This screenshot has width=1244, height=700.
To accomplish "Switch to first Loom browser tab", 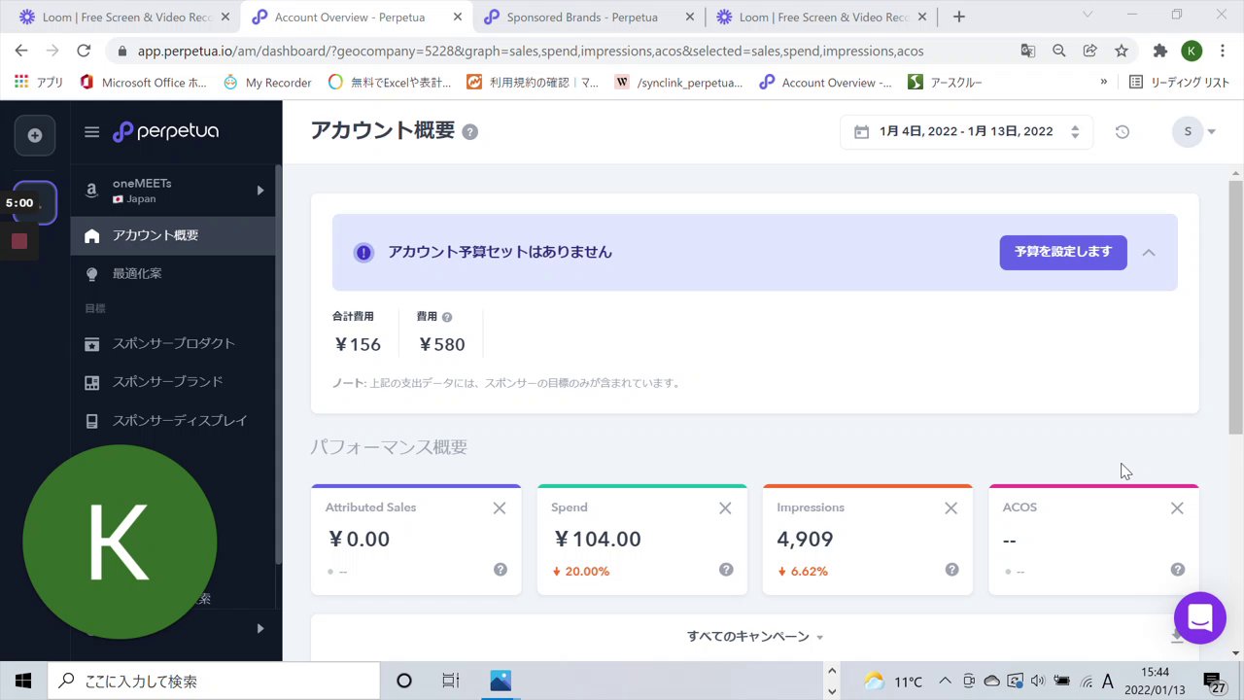I will pos(126,17).
